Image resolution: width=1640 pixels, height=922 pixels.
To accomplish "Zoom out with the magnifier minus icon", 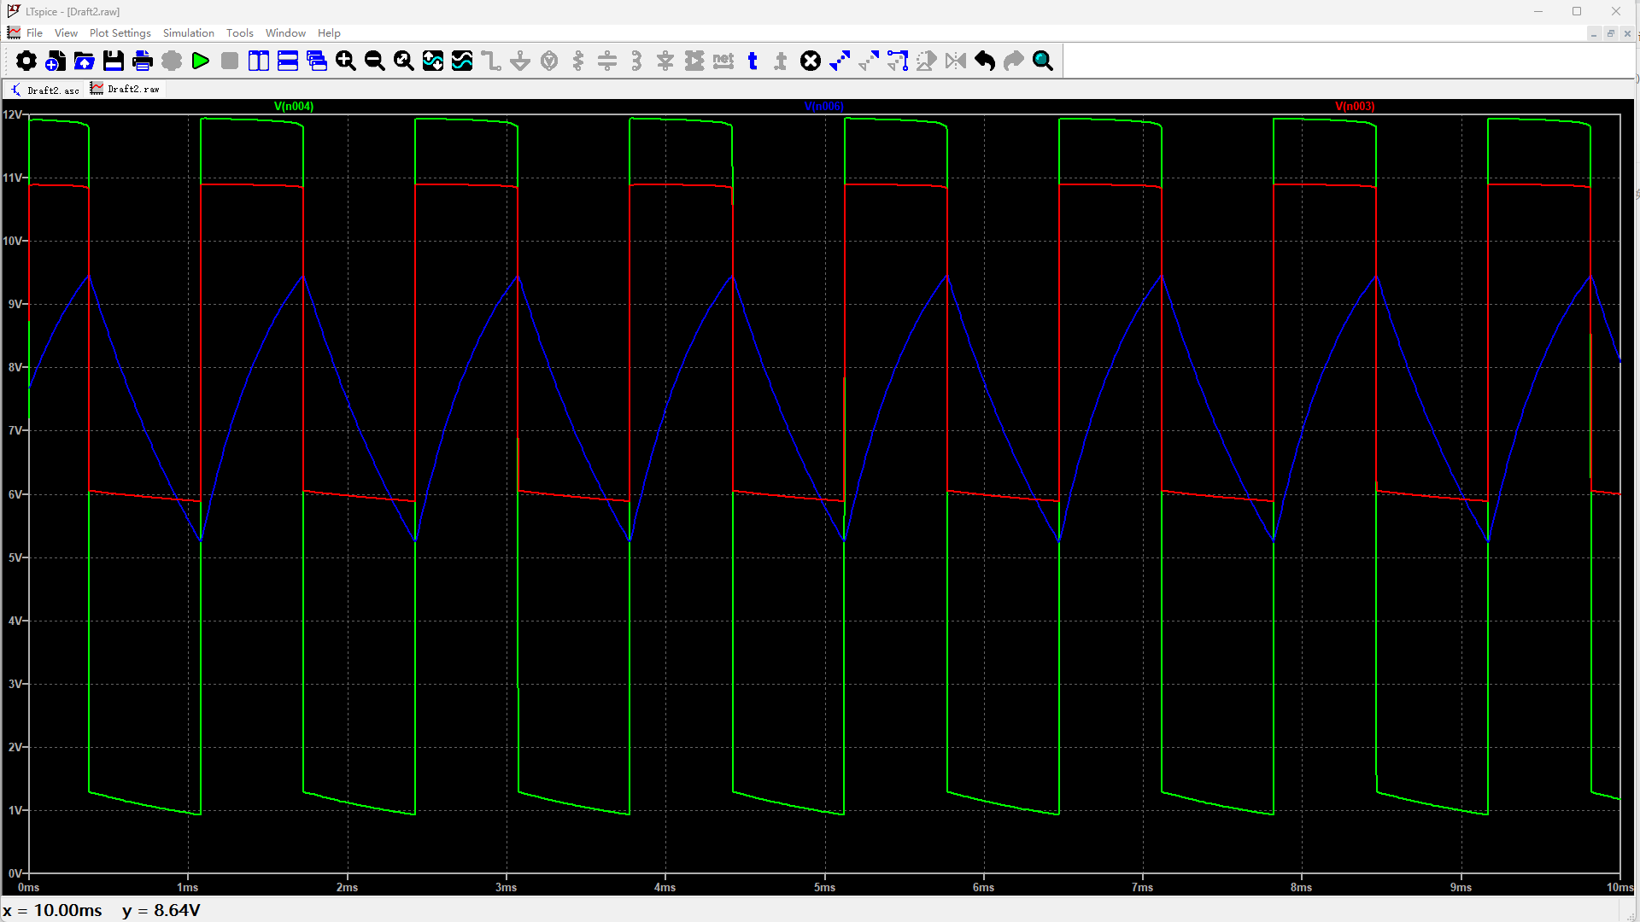I will click(375, 61).
